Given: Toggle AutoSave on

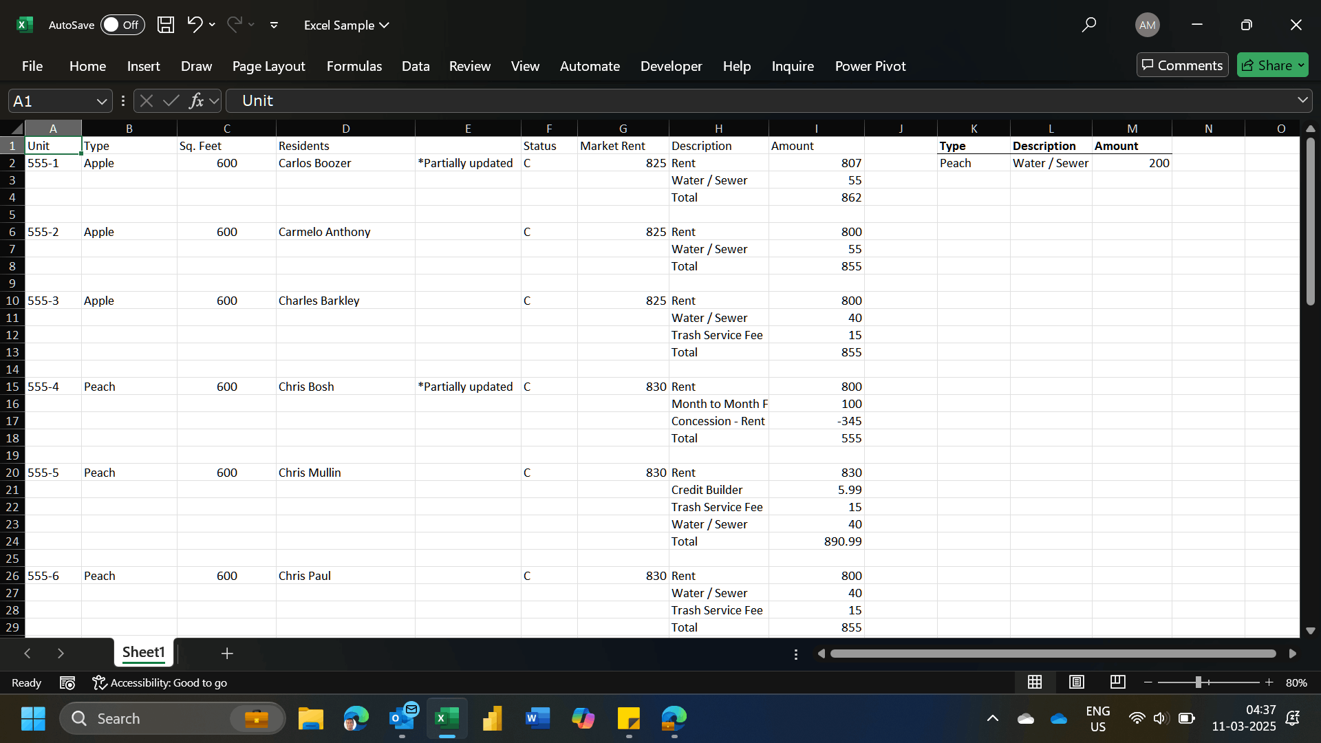Looking at the screenshot, I should pos(122,25).
